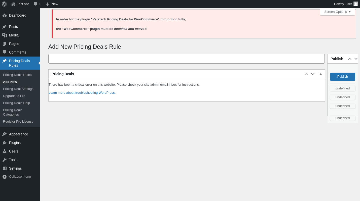Image resolution: width=360 pixels, height=201 pixels.
Task: Click Howdy, user account menu
Action: 346,4
